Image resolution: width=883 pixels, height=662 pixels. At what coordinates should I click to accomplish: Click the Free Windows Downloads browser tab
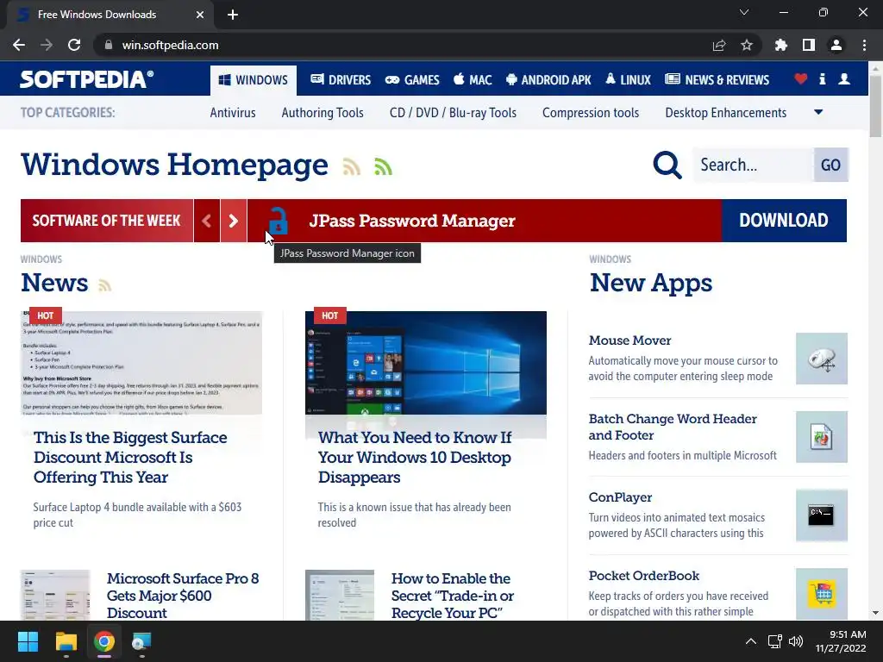(110, 15)
